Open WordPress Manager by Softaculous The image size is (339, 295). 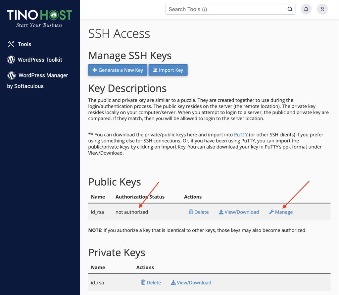pos(38,80)
